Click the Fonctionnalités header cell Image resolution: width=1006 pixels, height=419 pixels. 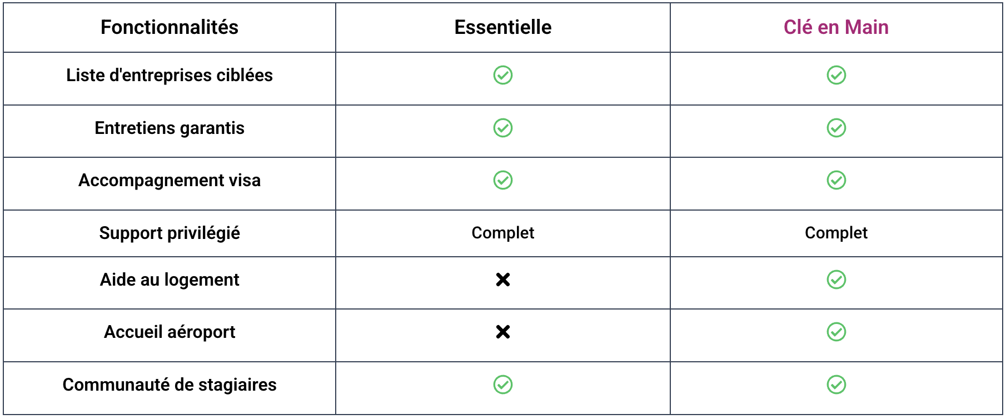coord(170,27)
